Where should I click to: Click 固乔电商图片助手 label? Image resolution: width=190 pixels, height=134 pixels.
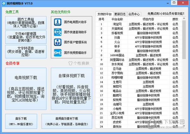click(75, 22)
